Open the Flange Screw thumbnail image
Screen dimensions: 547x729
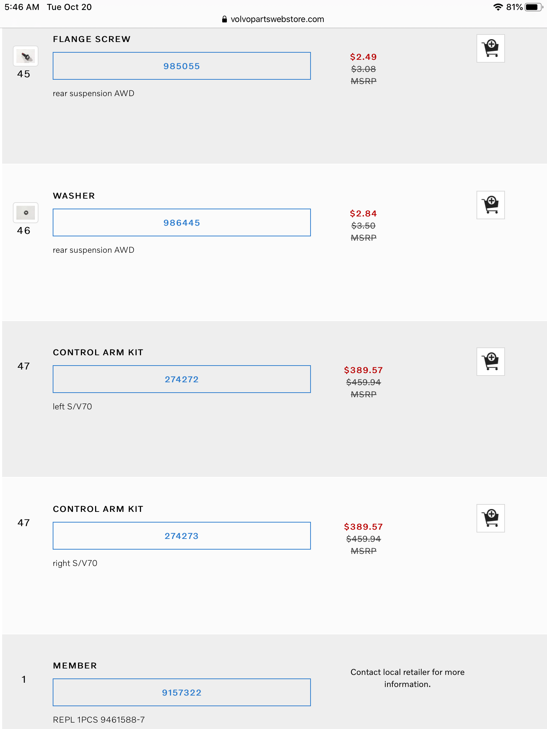[26, 56]
